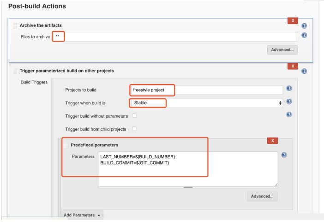Delete the Trigger parameterized build action
This screenshot has height=223, width=324.
[x=293, y=66]
